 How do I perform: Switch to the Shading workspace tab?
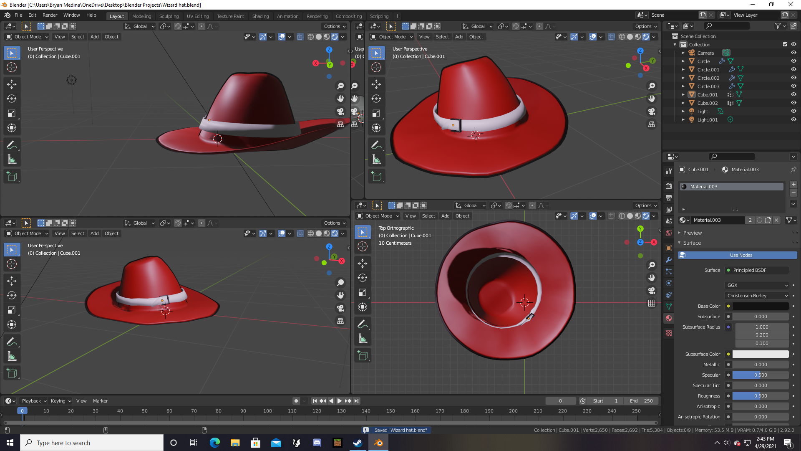pos(260,16)
